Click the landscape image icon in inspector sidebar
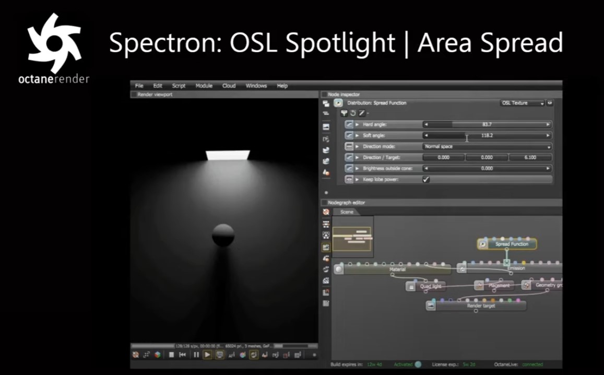604x375 pixels. 326,127
